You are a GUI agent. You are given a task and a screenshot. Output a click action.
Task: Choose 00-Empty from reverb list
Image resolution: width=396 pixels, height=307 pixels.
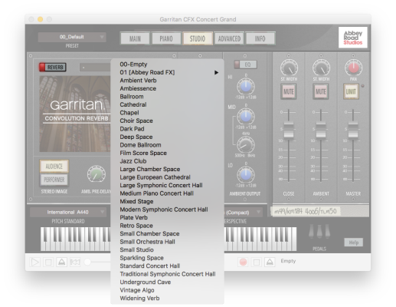click(x=167, y=64)
